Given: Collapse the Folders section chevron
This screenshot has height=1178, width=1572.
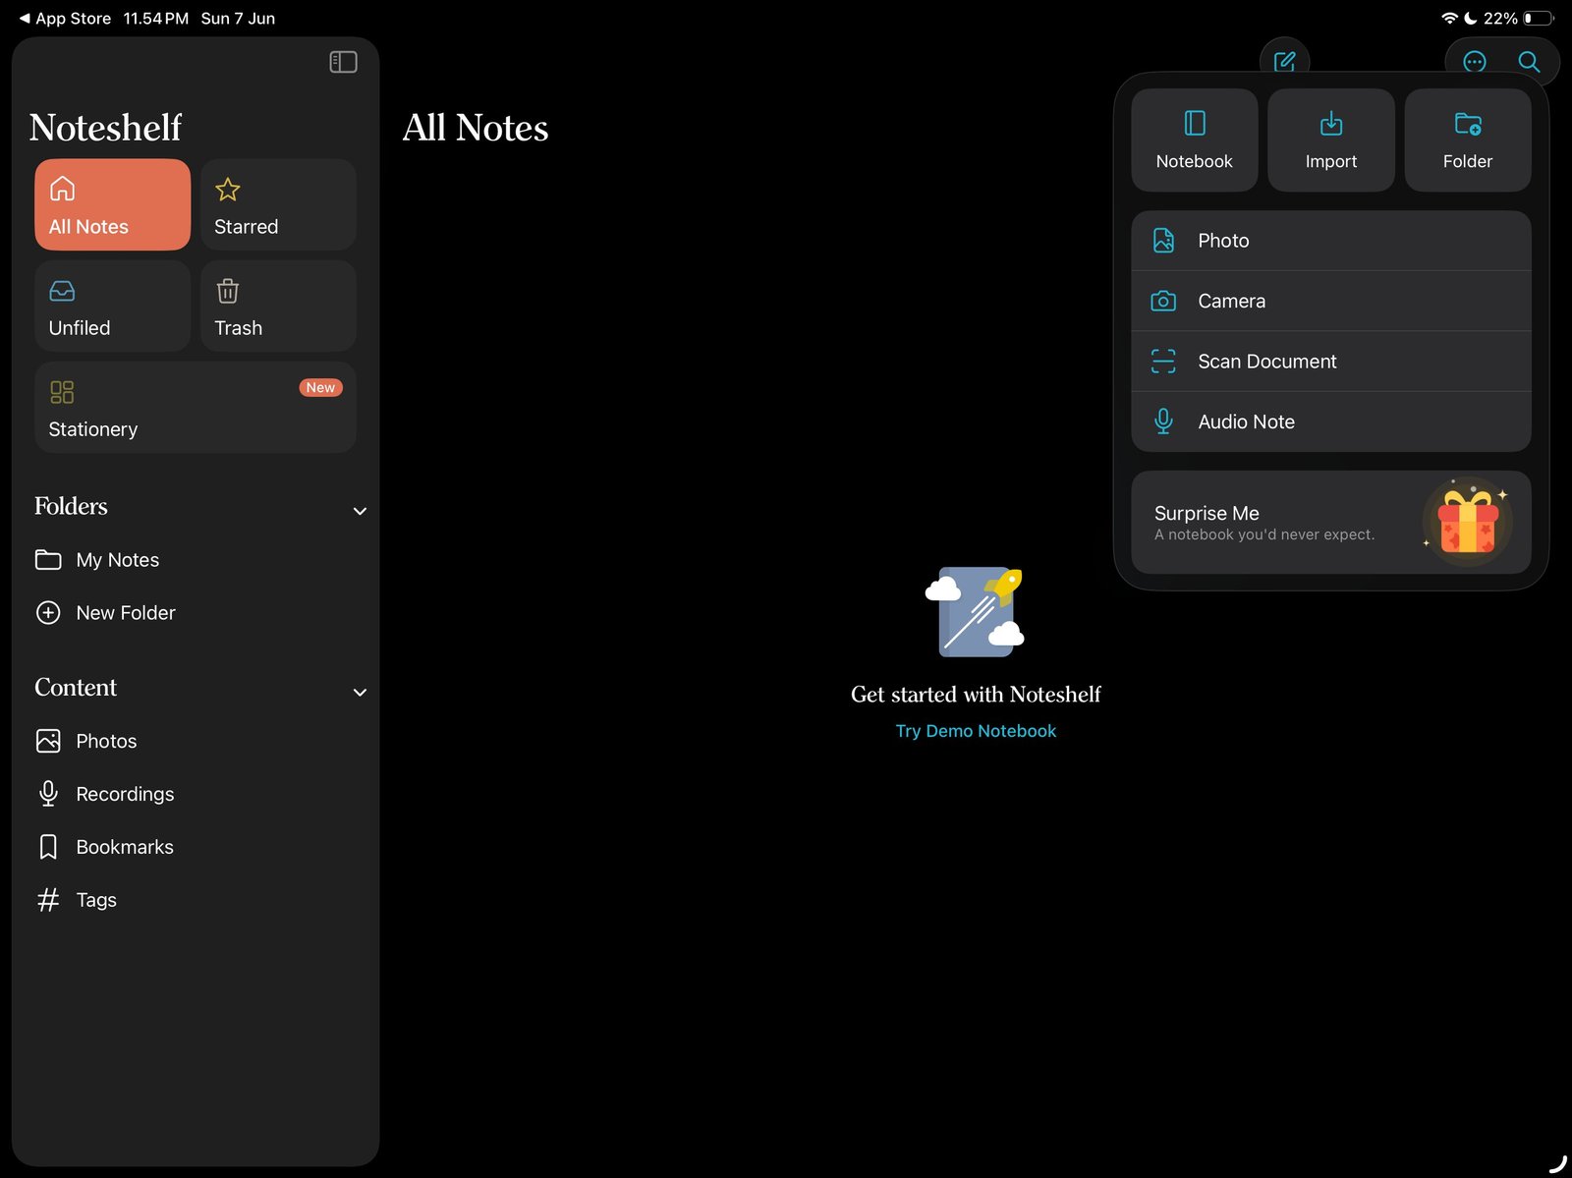Looking at the screenshot, I should coord(360,511).
